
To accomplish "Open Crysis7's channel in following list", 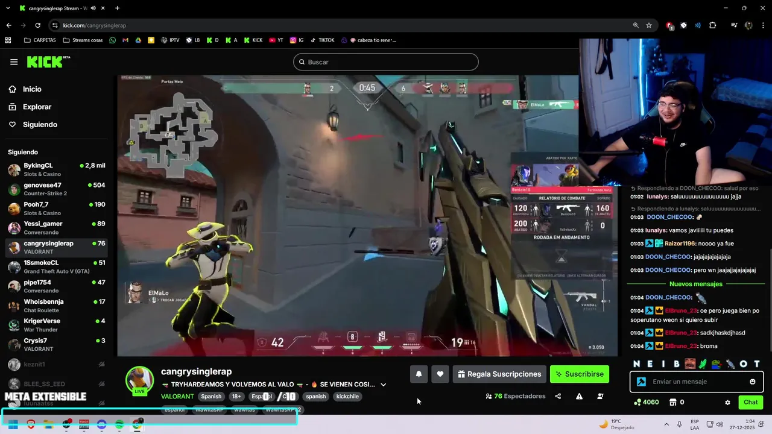I will [57, 345].
